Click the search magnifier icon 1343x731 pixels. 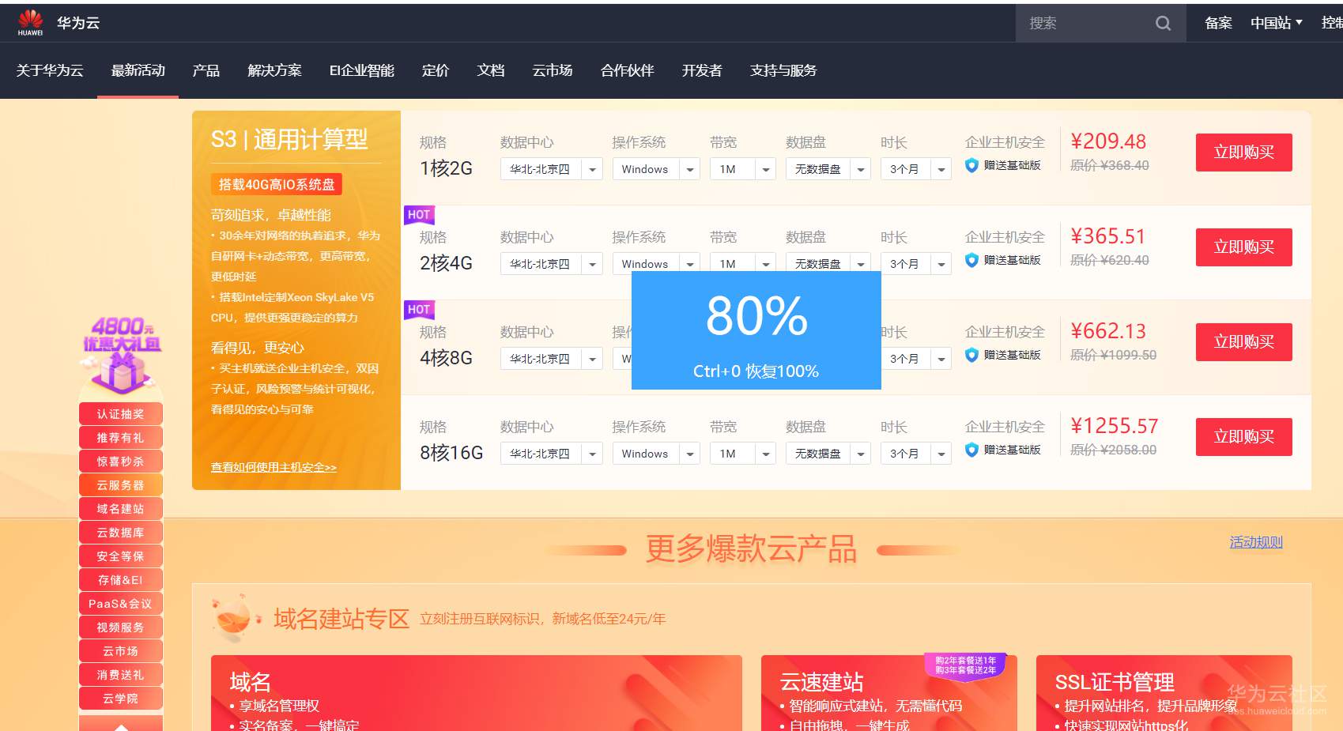tap(1163, 24)
